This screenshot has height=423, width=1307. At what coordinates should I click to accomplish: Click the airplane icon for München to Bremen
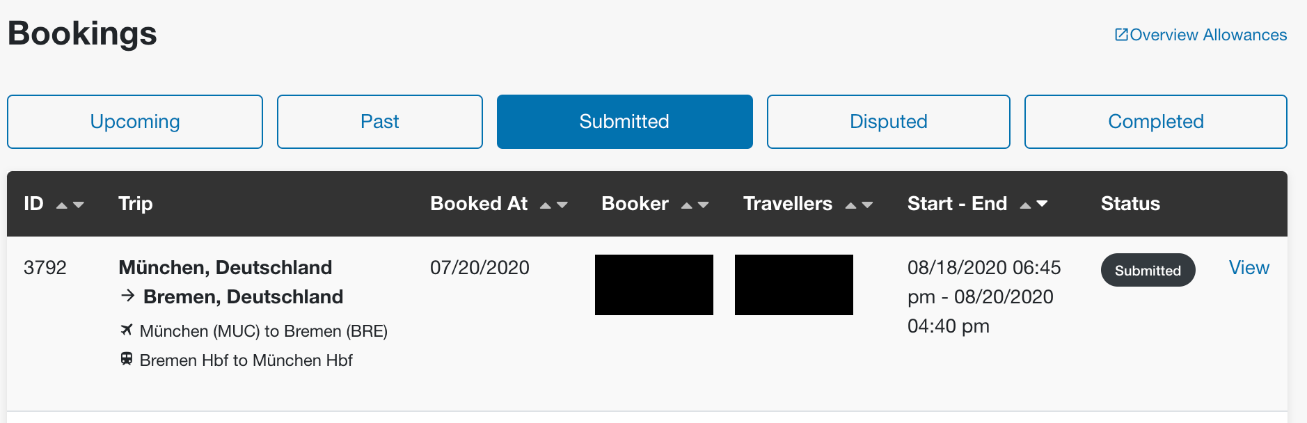[126, 330]
